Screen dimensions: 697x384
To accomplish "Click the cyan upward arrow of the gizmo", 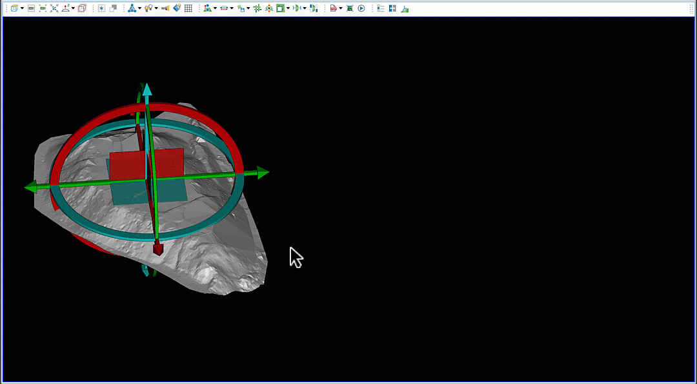I will point(147,89).
